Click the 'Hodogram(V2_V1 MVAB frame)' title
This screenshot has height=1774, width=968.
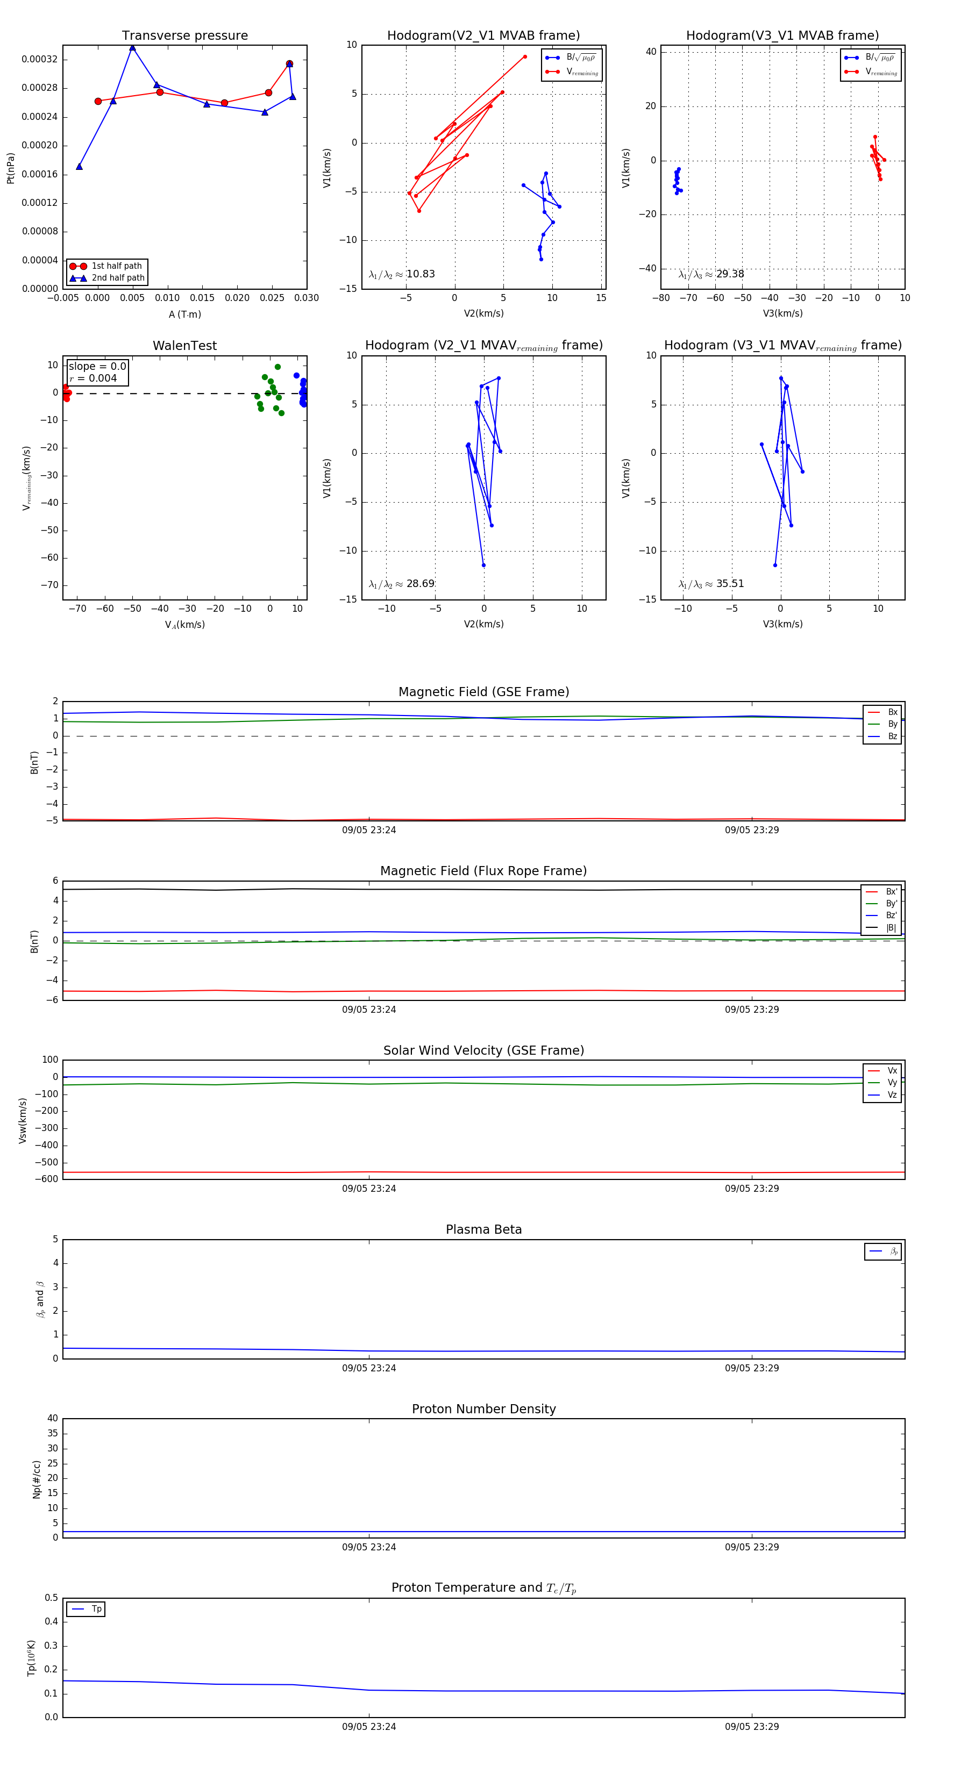click(x=483, y=36)
